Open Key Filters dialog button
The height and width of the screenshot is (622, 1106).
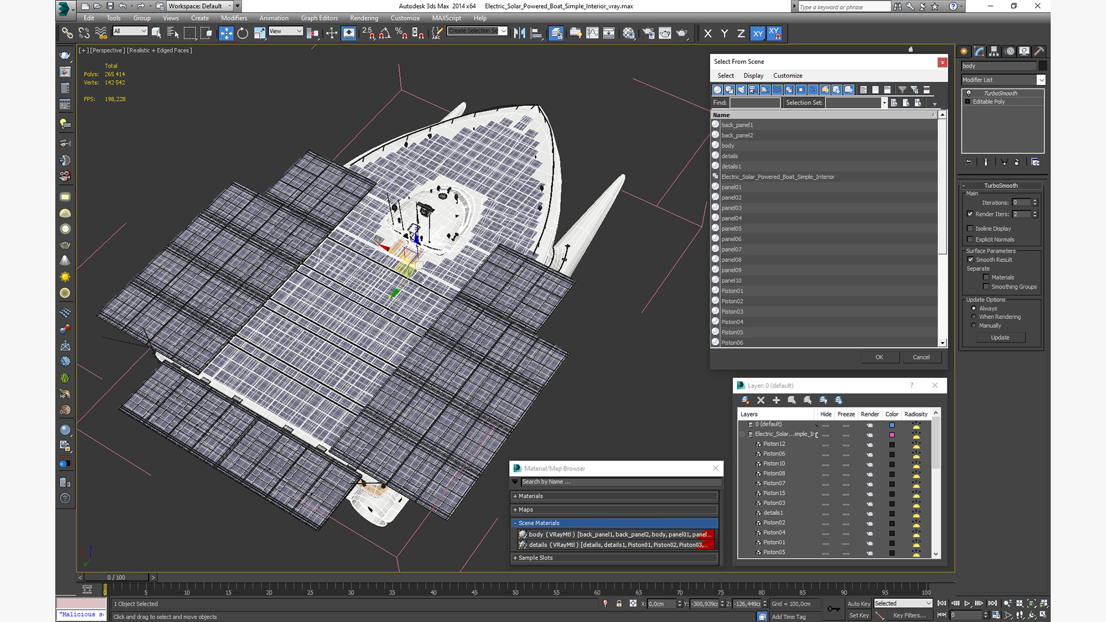point(910,616)
